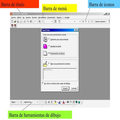Open the zoom percentage dropdown
120x120 pixels.
tap(52, 21)
